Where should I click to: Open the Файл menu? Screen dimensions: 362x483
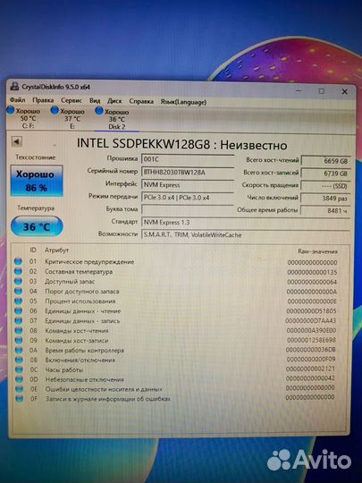pyautogui.click(x=18, y=100)
